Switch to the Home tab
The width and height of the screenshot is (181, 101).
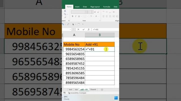[69, 7]
